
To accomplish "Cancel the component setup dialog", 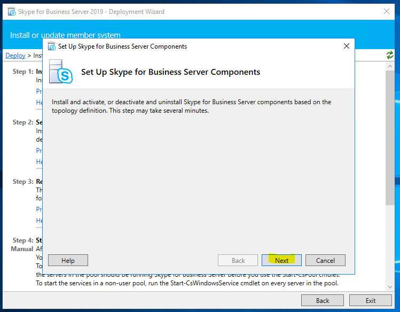I will pos(325,260).
